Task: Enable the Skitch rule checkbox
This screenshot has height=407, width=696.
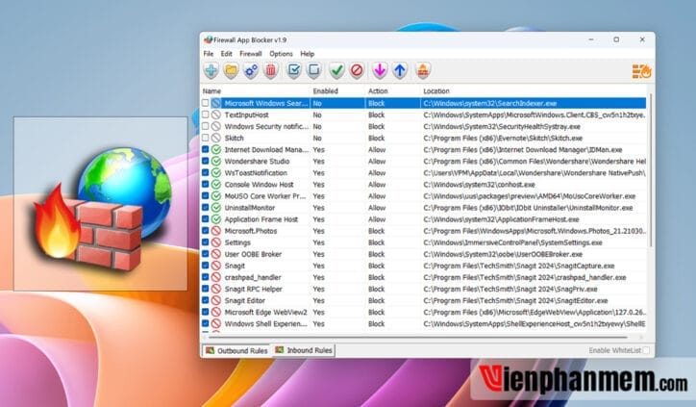Action: pos(205,139)
